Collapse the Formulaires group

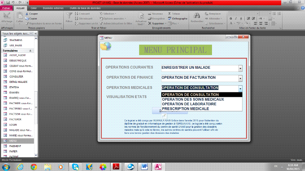[30, 51]
